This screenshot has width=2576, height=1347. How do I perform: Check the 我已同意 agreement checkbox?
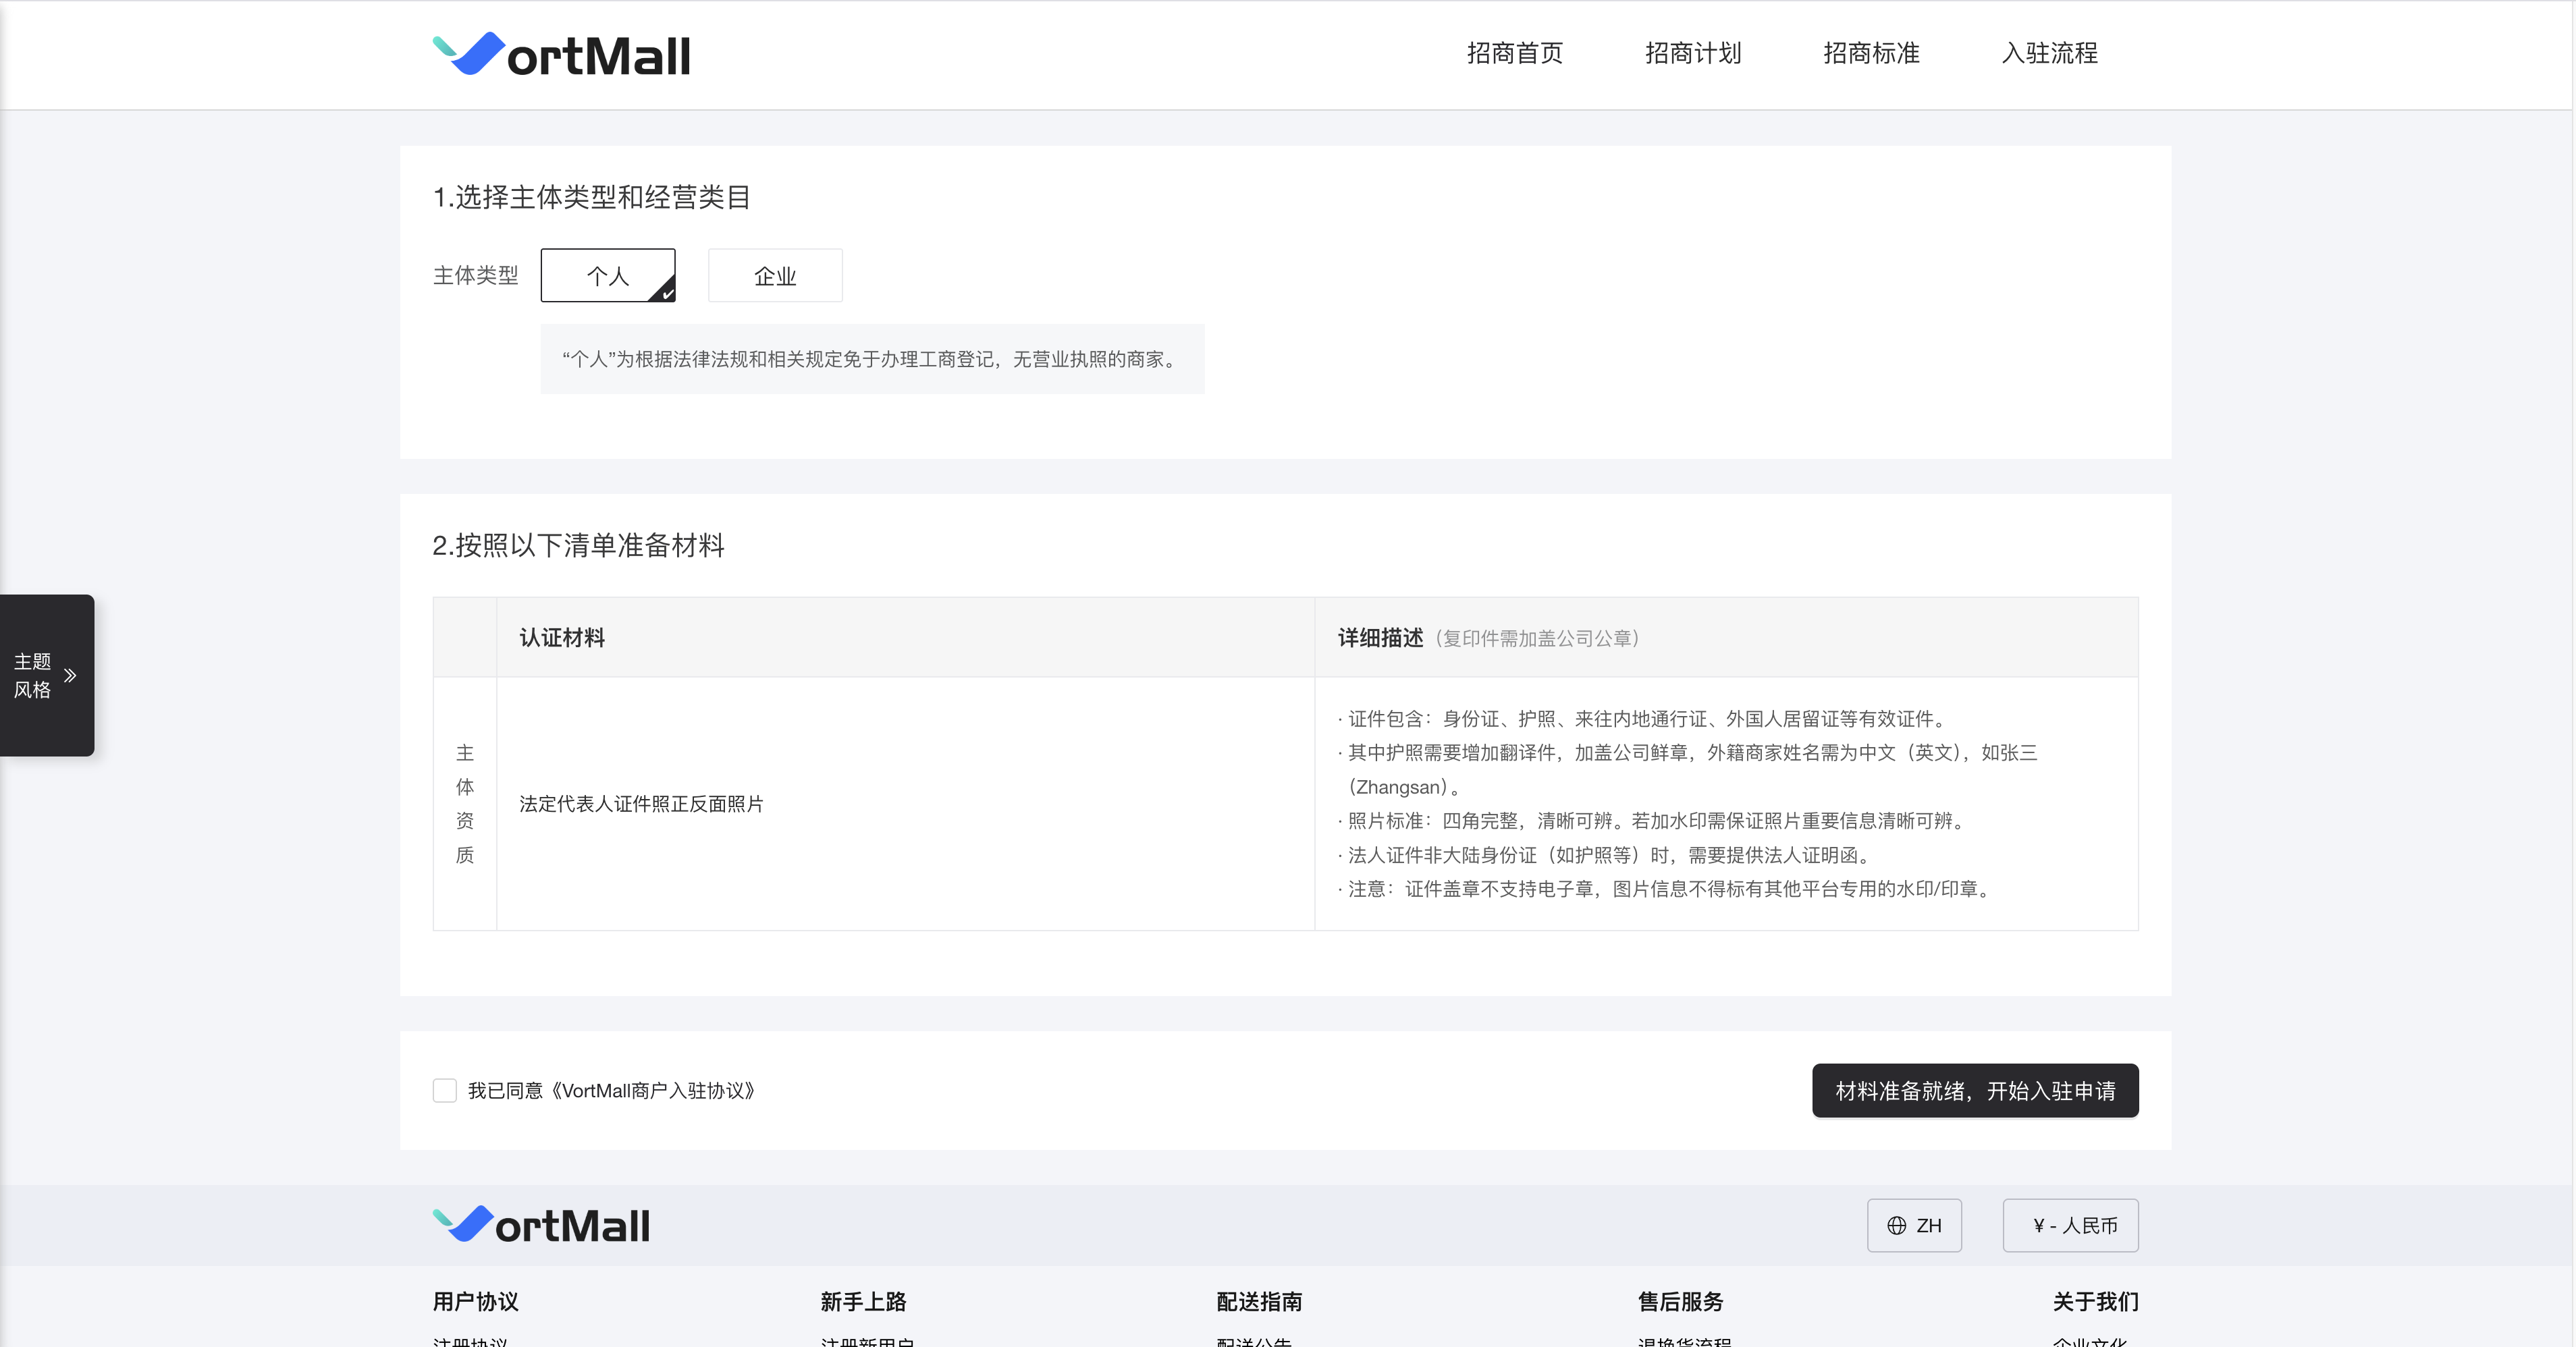(x=445, y=1090)
